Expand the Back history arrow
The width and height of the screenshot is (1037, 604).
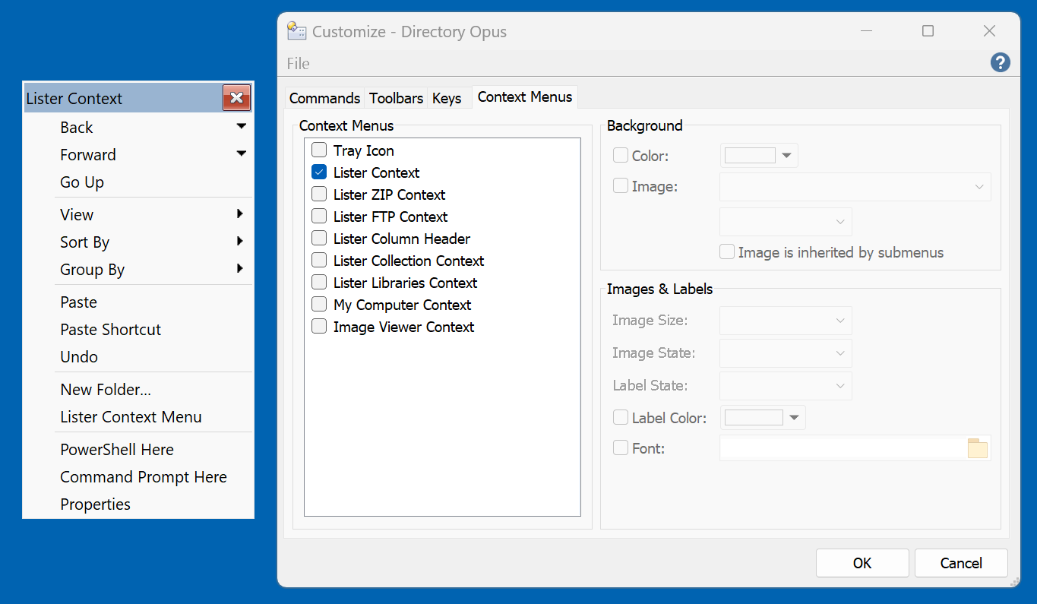pyautogui.click(x=241, y=126)
